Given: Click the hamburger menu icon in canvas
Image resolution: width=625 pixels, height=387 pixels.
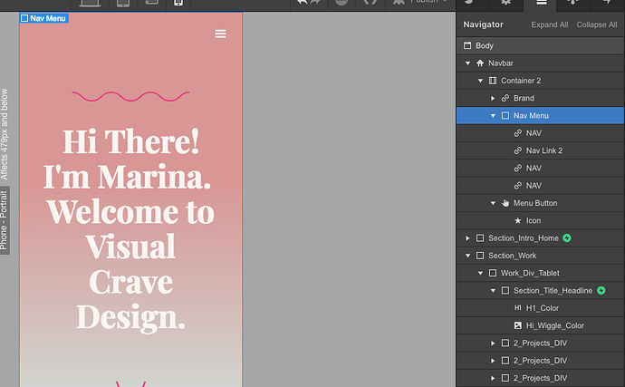Looking at the screenshot, I should pos(220,34).
